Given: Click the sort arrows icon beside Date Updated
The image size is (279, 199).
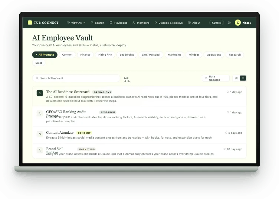Looking at the screenshot, I should [206, 78].
